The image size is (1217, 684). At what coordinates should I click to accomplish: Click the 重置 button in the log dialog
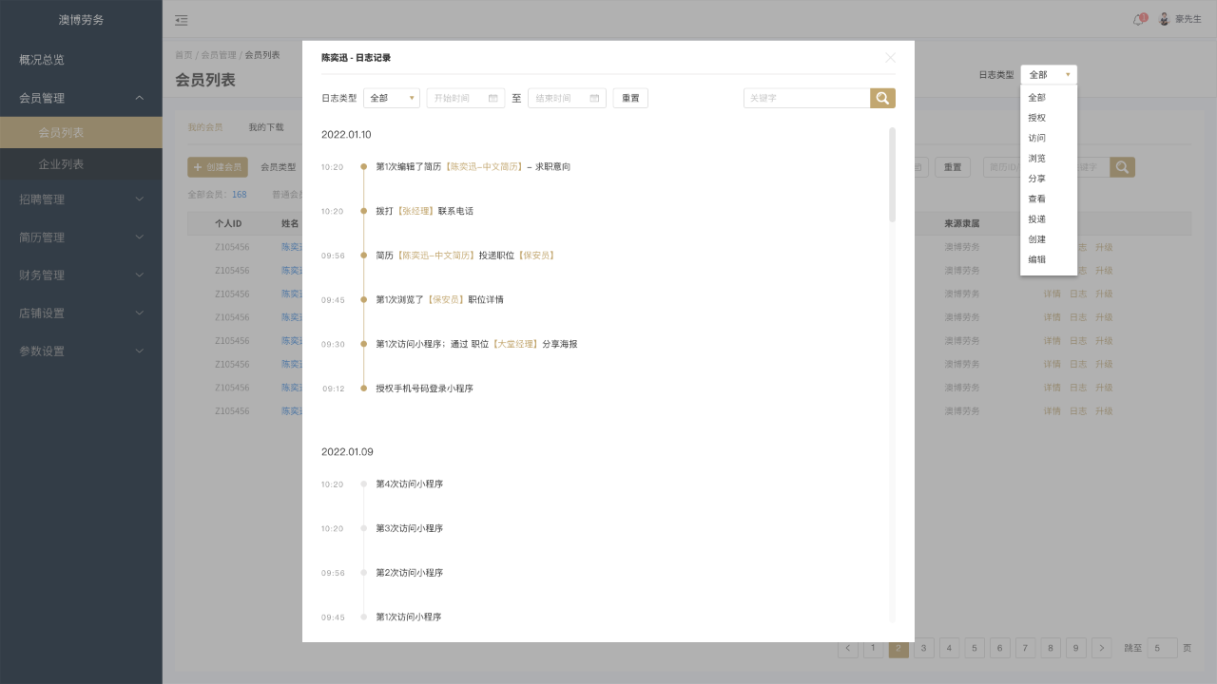(x=629, y=97)
